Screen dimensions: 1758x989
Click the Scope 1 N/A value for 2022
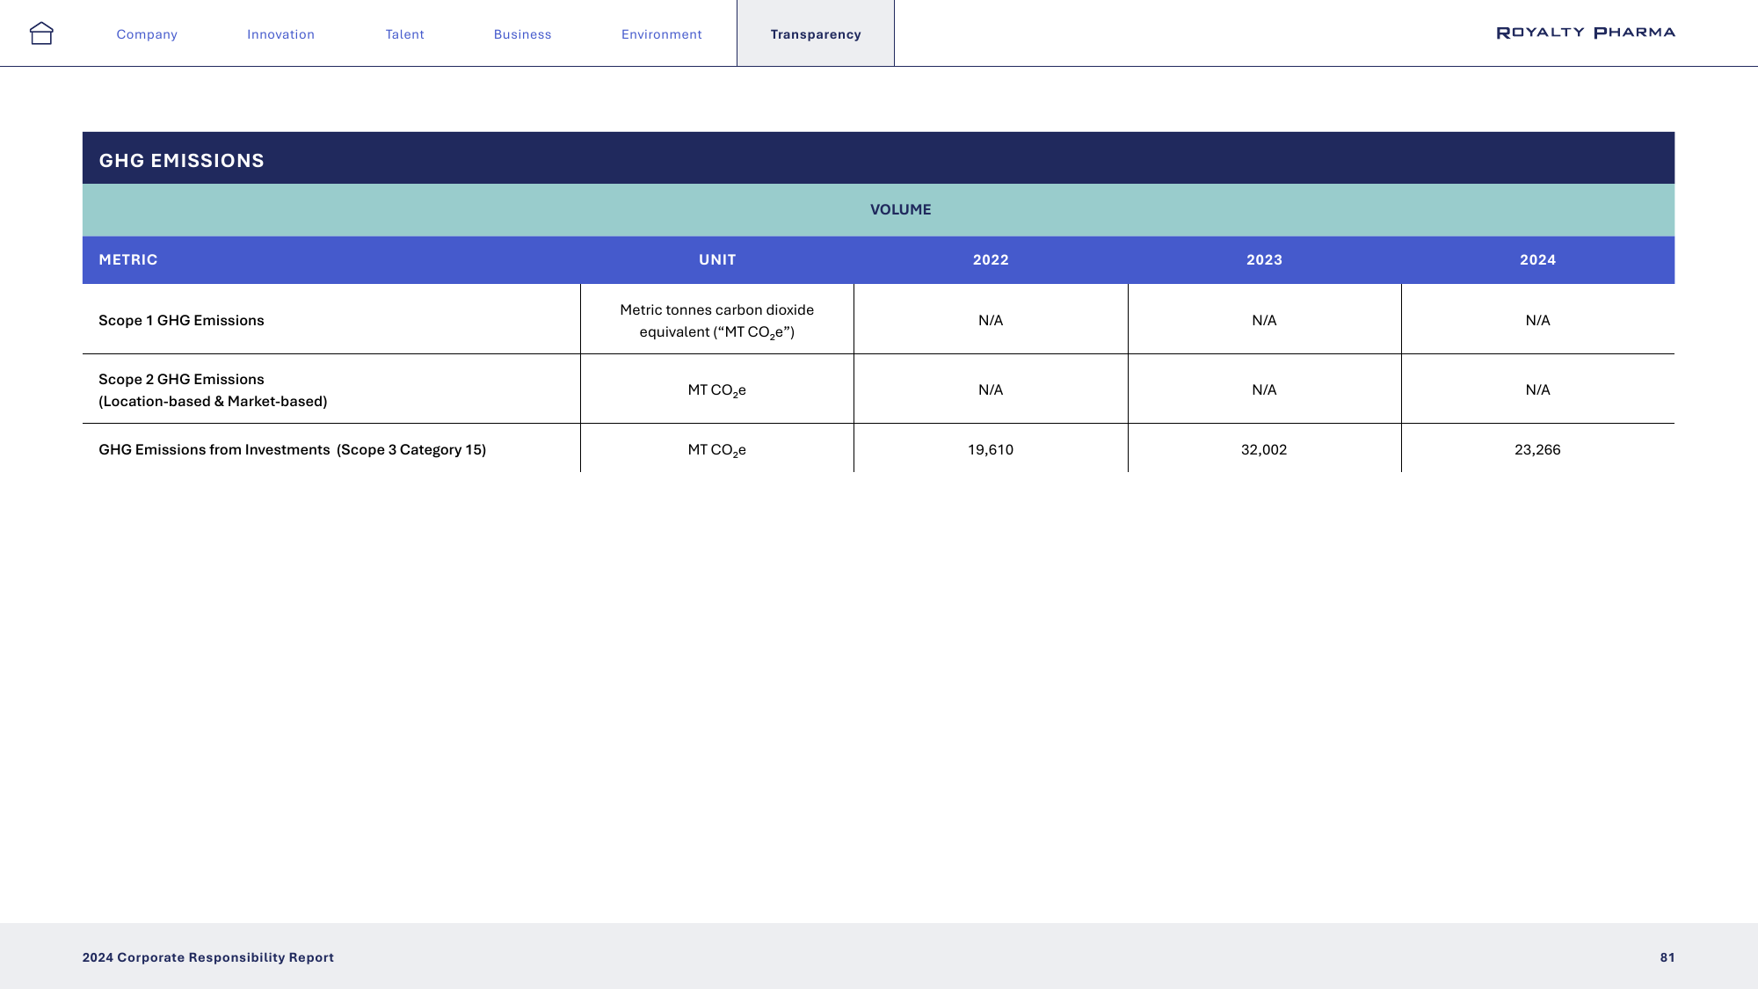tap(991, 320)
